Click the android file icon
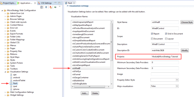Image resolution: width=194 pixels, height=97 pixels. coord(11,78)
